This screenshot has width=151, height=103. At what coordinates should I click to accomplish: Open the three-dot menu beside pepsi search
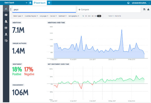coord(11,9)
